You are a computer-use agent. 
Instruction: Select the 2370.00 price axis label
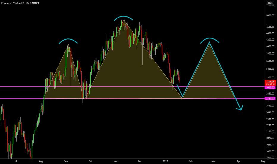(270, 119)
